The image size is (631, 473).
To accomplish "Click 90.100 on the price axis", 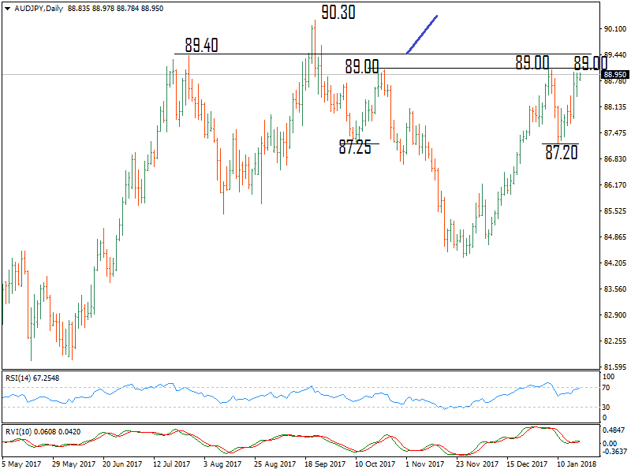I will tap(614, 29).
